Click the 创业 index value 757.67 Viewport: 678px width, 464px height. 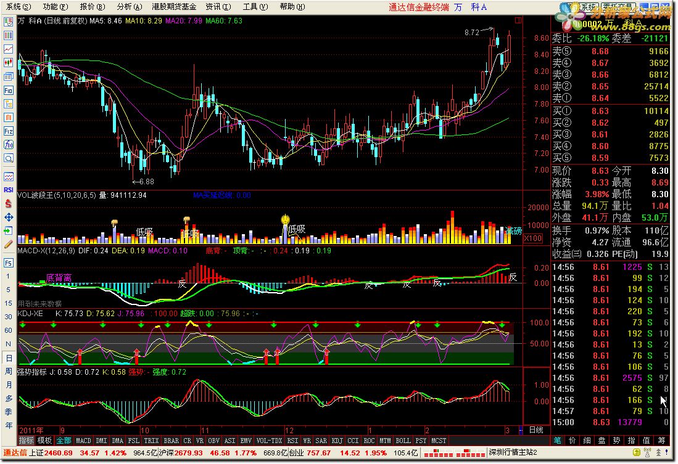click(x=318, y=453)
